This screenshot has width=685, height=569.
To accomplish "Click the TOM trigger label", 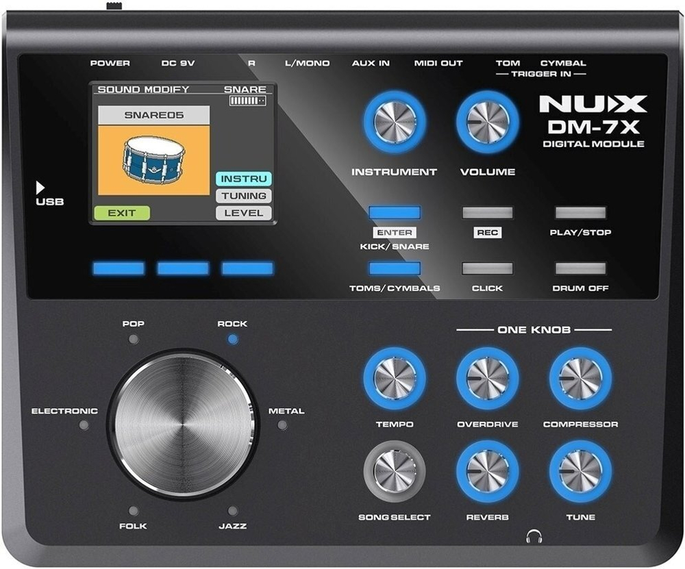I will [508, 63].
